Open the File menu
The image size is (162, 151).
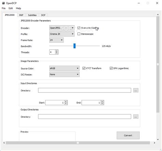point(4,8)
